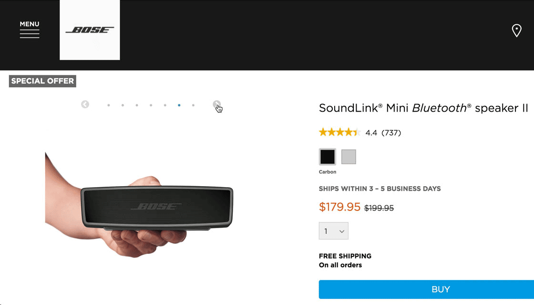Click the SPECIAL OFFER badge
Screen dimensions: 534x305
(x=42, y=81)
